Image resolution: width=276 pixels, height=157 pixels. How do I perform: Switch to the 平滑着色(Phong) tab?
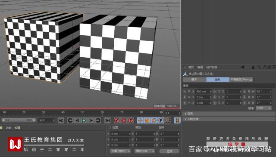[241, 80]
